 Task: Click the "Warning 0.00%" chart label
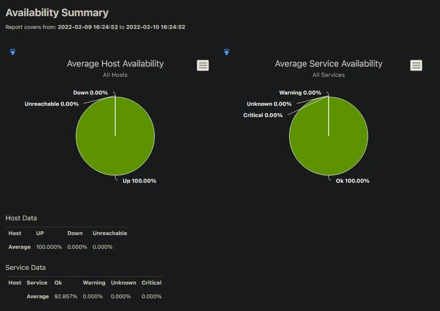coord(300,93)
